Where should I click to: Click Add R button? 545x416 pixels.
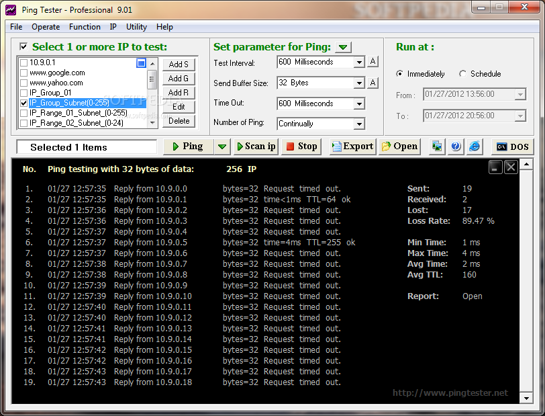pos(179,93)
